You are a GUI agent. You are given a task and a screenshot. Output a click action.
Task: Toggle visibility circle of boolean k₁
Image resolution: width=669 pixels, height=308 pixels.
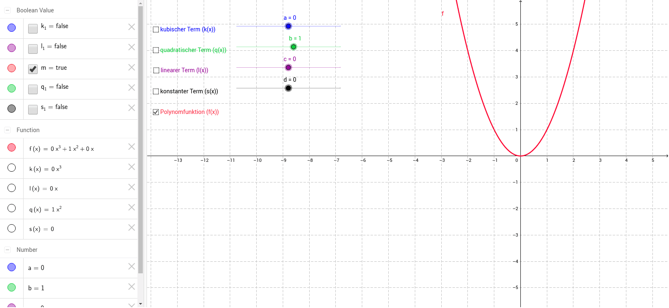click(12, 28)
